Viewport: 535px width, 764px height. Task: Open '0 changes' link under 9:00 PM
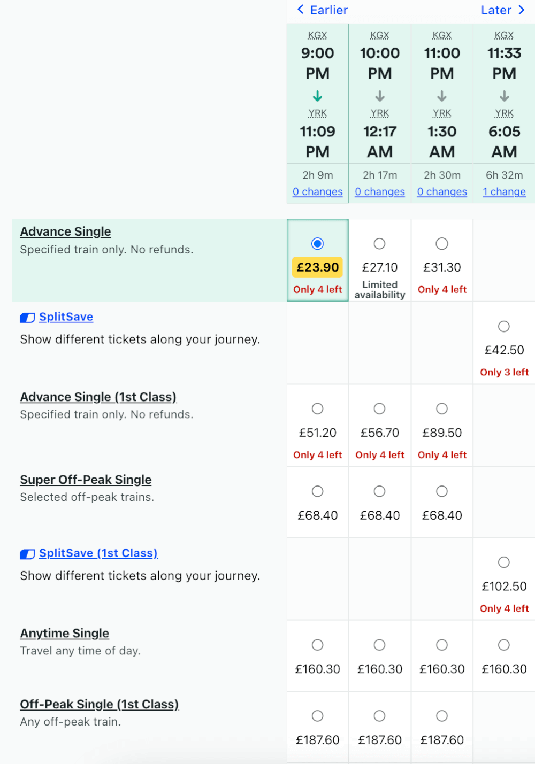[x=318, y=191]
